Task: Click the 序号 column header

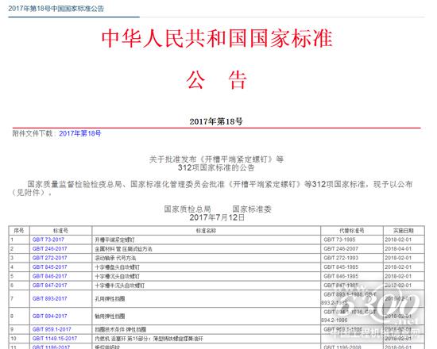Action: (x=19, y=231)
